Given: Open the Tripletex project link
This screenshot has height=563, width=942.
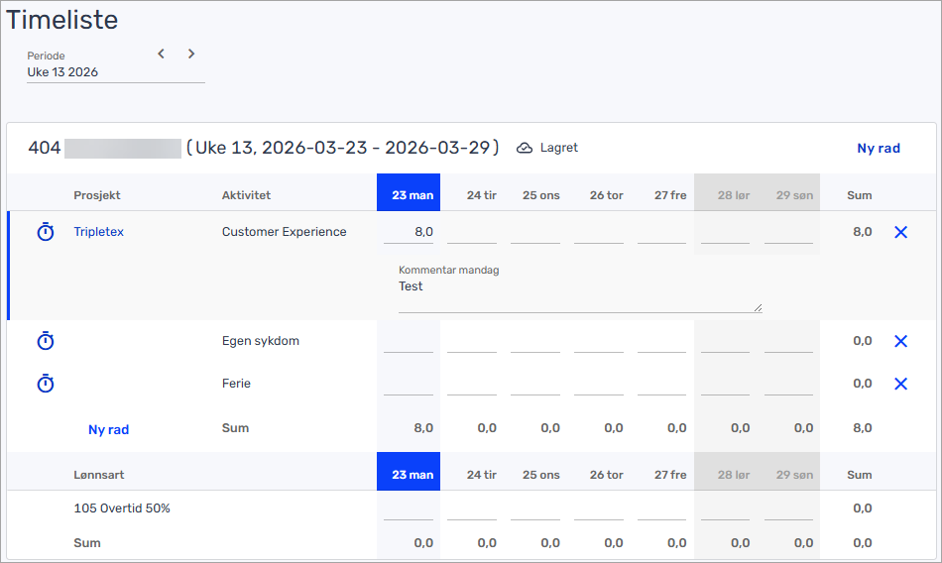Looking at the screenshot, I should (98, 232).
